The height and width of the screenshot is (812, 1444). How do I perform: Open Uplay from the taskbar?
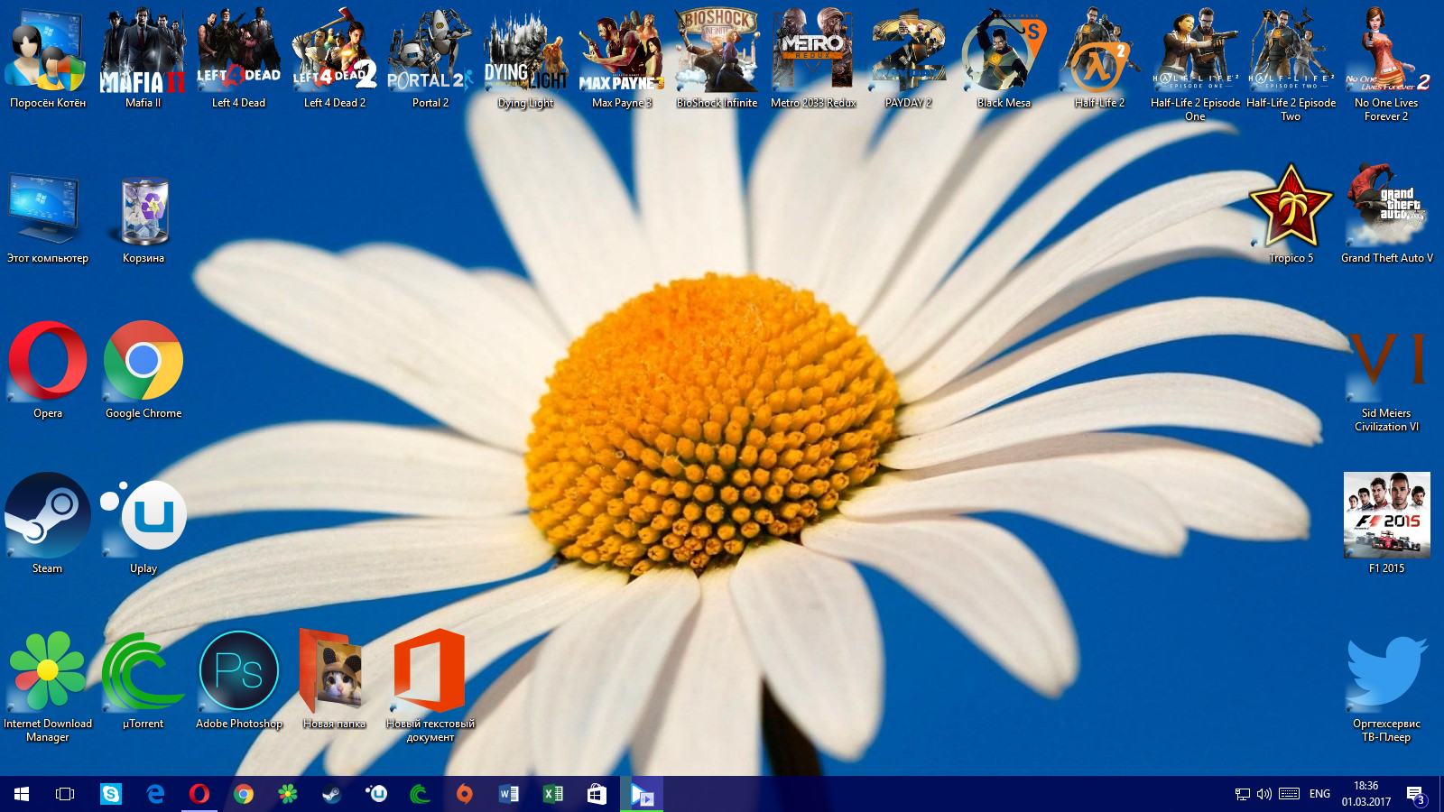coord(376,794)
